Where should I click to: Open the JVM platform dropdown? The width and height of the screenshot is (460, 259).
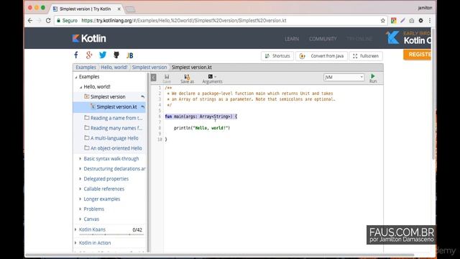coord(344,77)
